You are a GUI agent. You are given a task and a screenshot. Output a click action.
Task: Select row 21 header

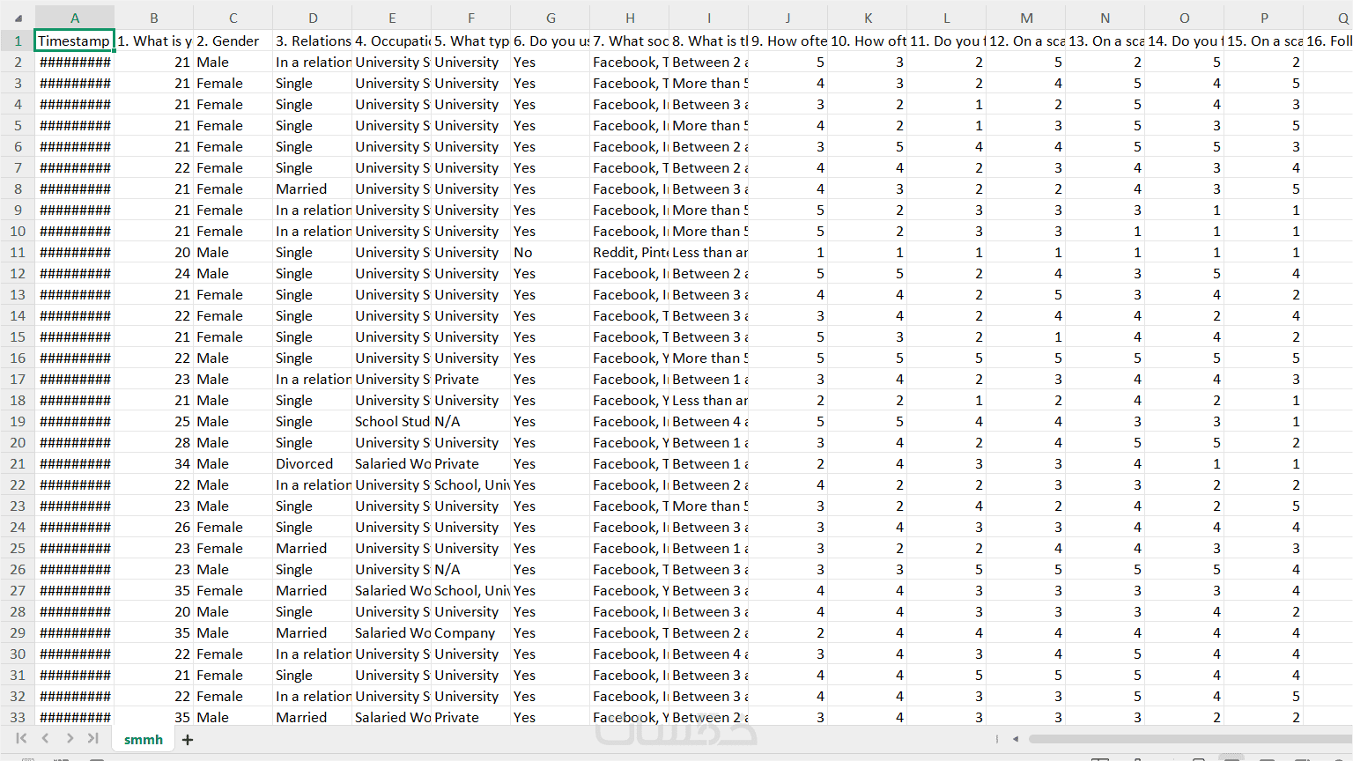[x=18, y=463]
